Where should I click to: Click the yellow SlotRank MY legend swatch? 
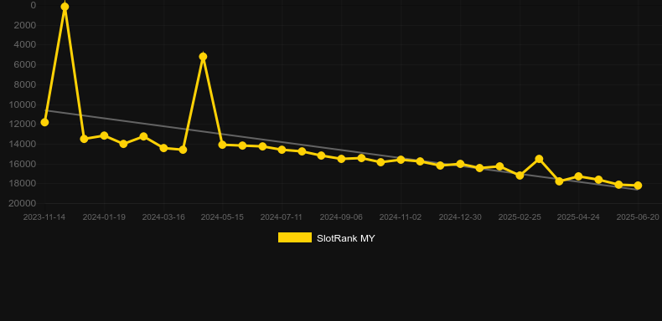295,237
